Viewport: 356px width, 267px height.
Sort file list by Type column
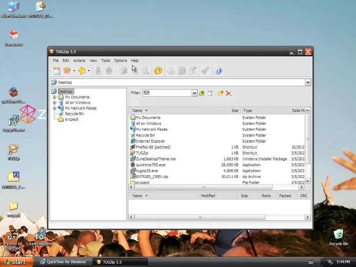[265, 111]
